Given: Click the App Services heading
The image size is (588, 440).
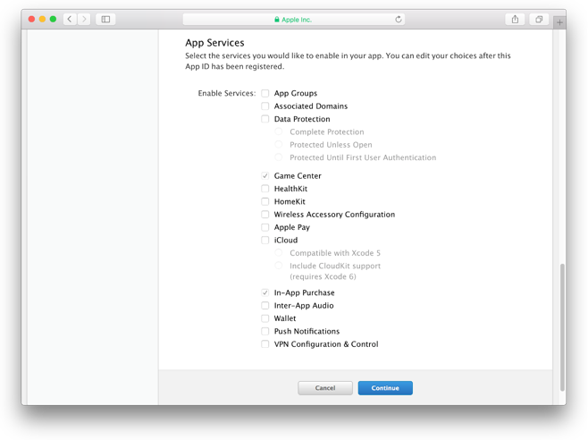Looking at the screenshot, I should (x=214, y=43).
